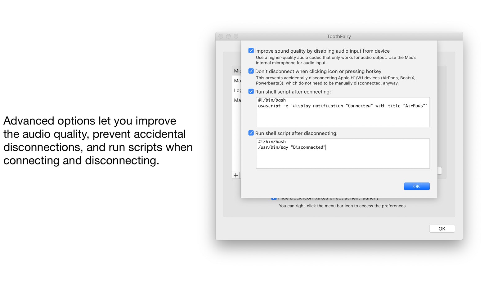Select the first 'Ma' device row
The height and width of the screenshot is (302, 484).
pos(237,81)
